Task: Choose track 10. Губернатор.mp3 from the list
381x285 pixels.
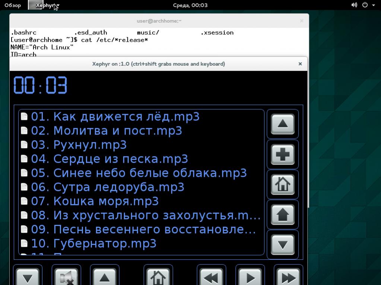Action: pyautogui.click(x=93, y=244)
